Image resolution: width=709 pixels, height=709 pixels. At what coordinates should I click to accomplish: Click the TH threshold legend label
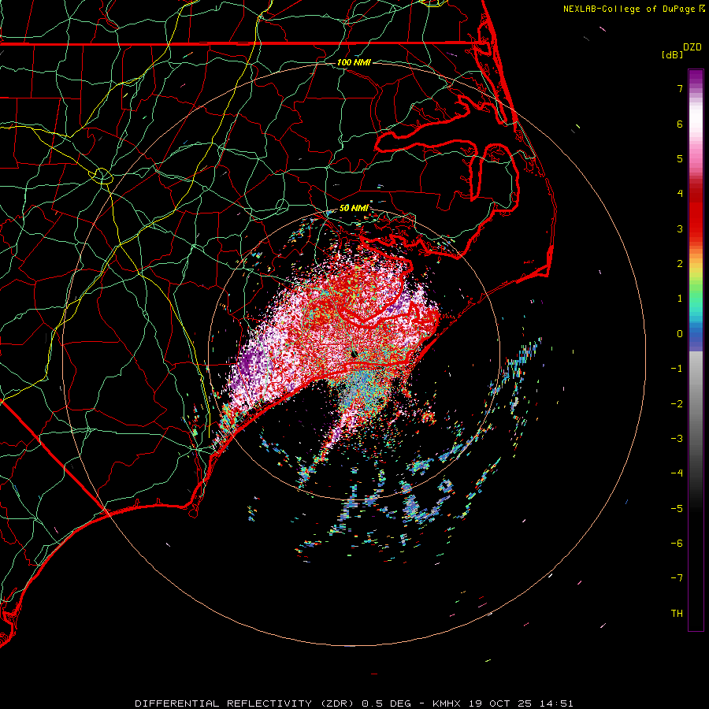[x=677, y=614]
